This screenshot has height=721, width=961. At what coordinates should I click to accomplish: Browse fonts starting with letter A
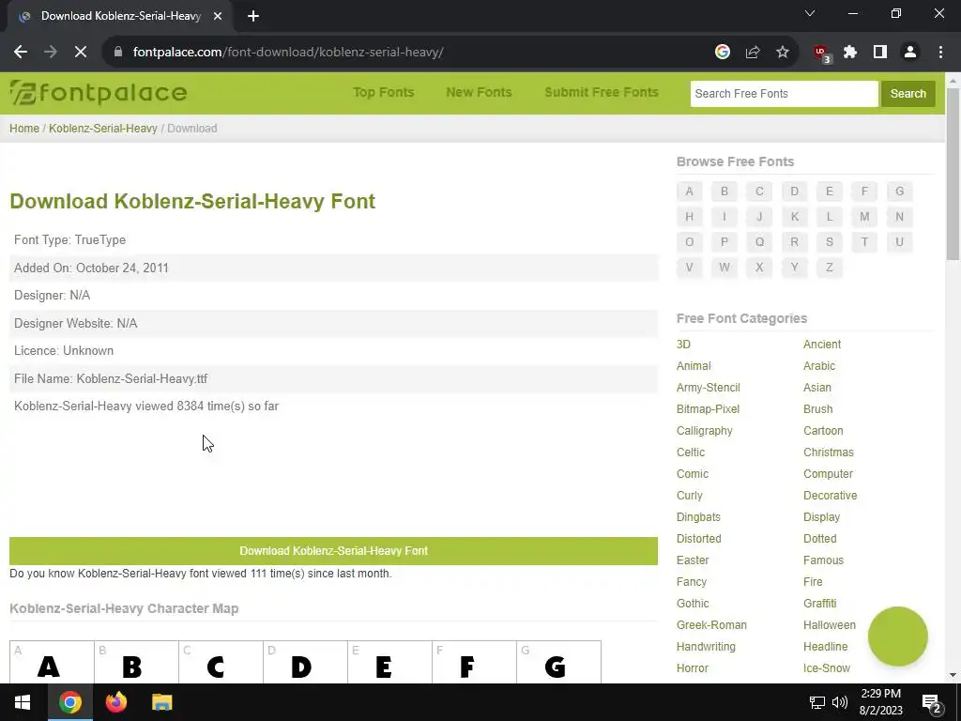pyautogui.click(x=689, y=192)
